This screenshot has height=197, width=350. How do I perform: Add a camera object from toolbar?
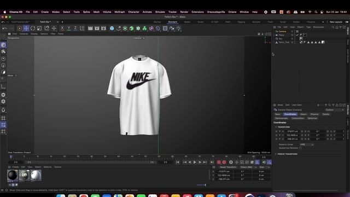172,28
